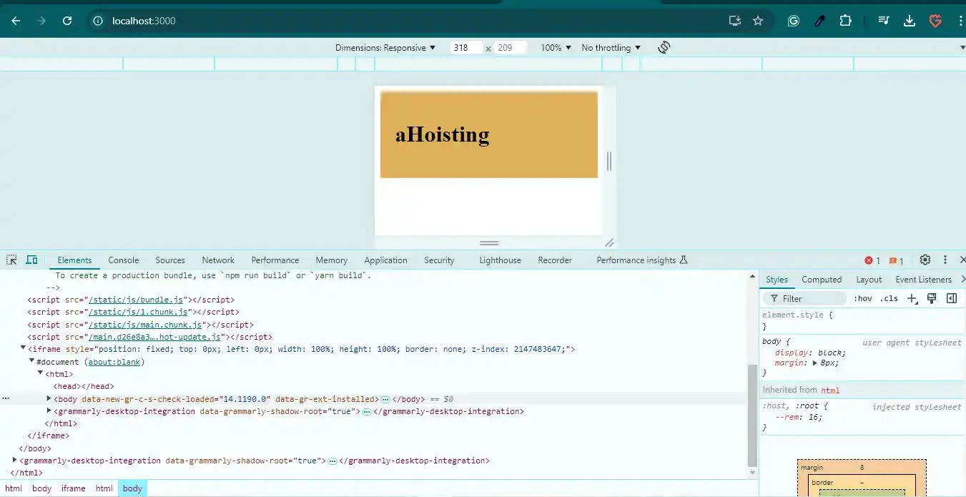Click the new style rule plus icon
966x497 pixels.
pyautogui.click(x=912, y=298)
